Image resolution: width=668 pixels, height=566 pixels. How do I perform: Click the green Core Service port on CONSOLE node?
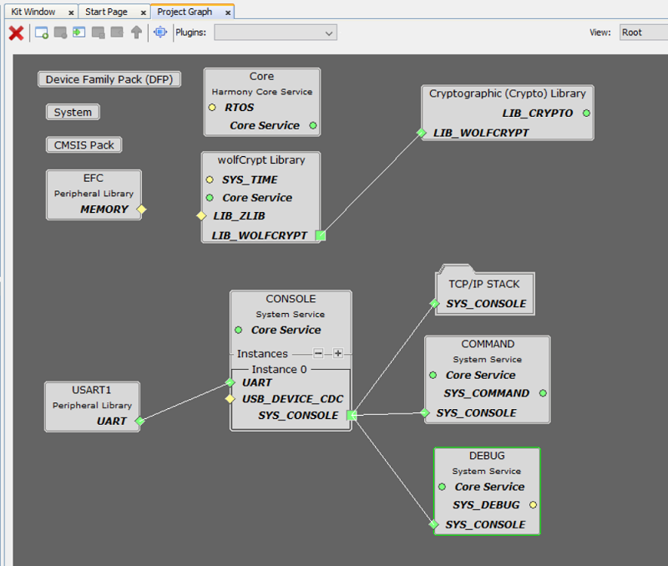point(239,330)
